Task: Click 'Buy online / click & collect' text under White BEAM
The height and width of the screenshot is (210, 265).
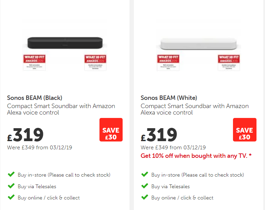Action: pos(182,198)
